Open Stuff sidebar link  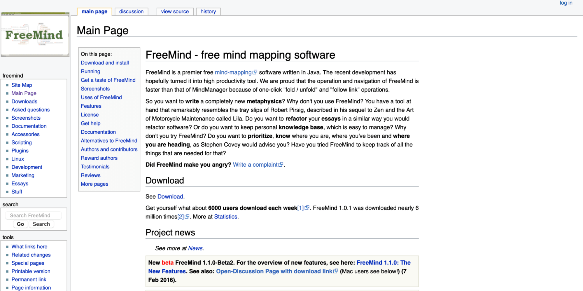click(17, 191)
